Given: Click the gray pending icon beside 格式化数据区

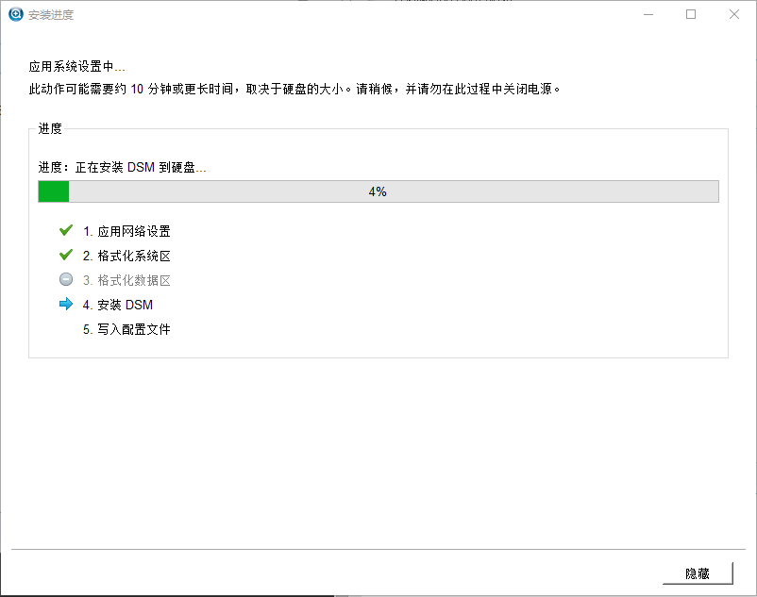Looking at the screenshot, I should [65, 278].
